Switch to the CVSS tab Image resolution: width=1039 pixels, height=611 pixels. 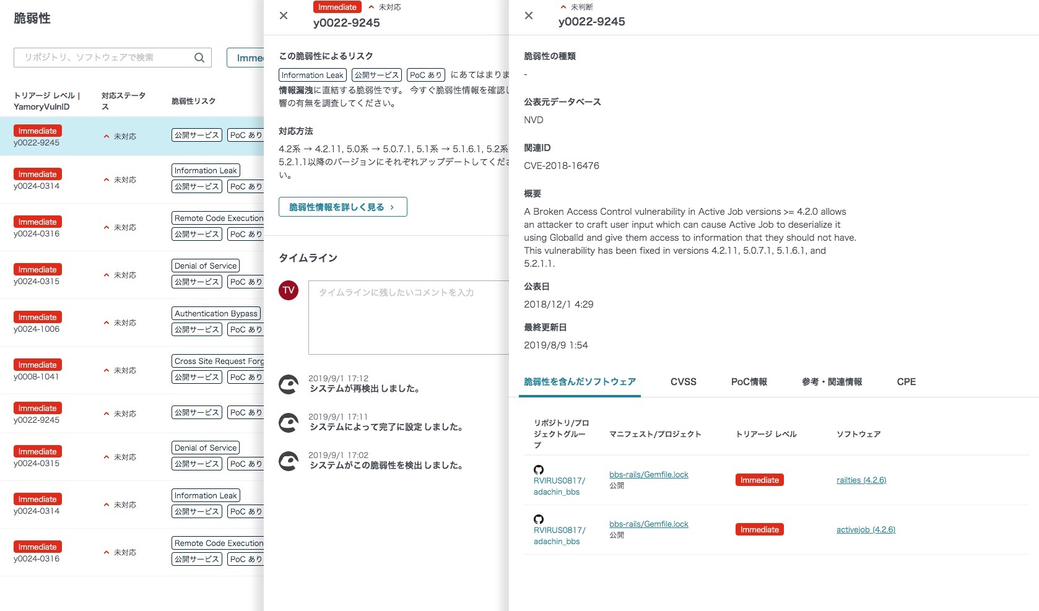tap(683, 382)
